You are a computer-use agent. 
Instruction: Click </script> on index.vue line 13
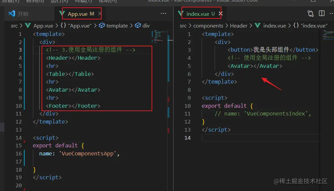pyautogui.click(x=216, y=130)
